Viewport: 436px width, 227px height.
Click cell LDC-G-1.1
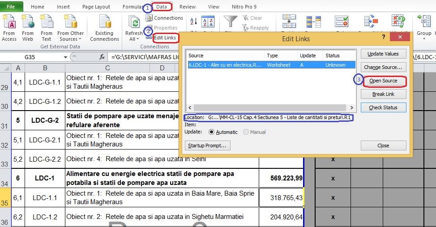click(45, 82)
